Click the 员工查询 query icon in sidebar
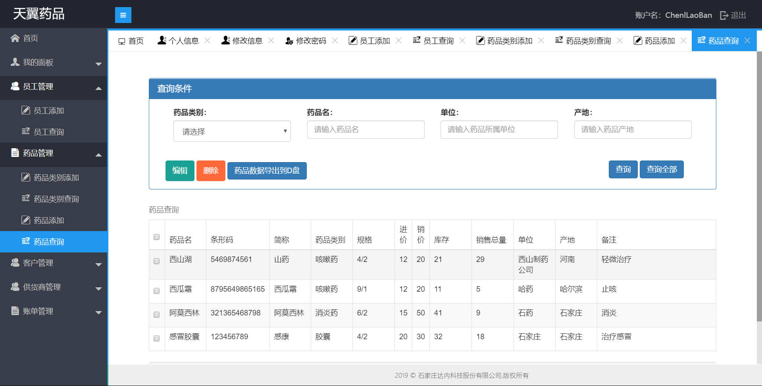Viewport: 762px width, 386px height. [x=25, y=132]
